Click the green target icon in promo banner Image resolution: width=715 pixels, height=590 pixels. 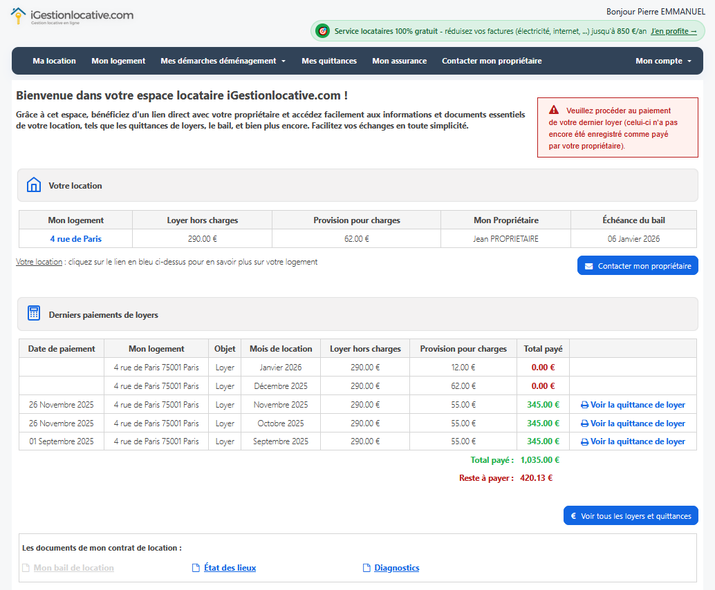click(x=322, y=31)
